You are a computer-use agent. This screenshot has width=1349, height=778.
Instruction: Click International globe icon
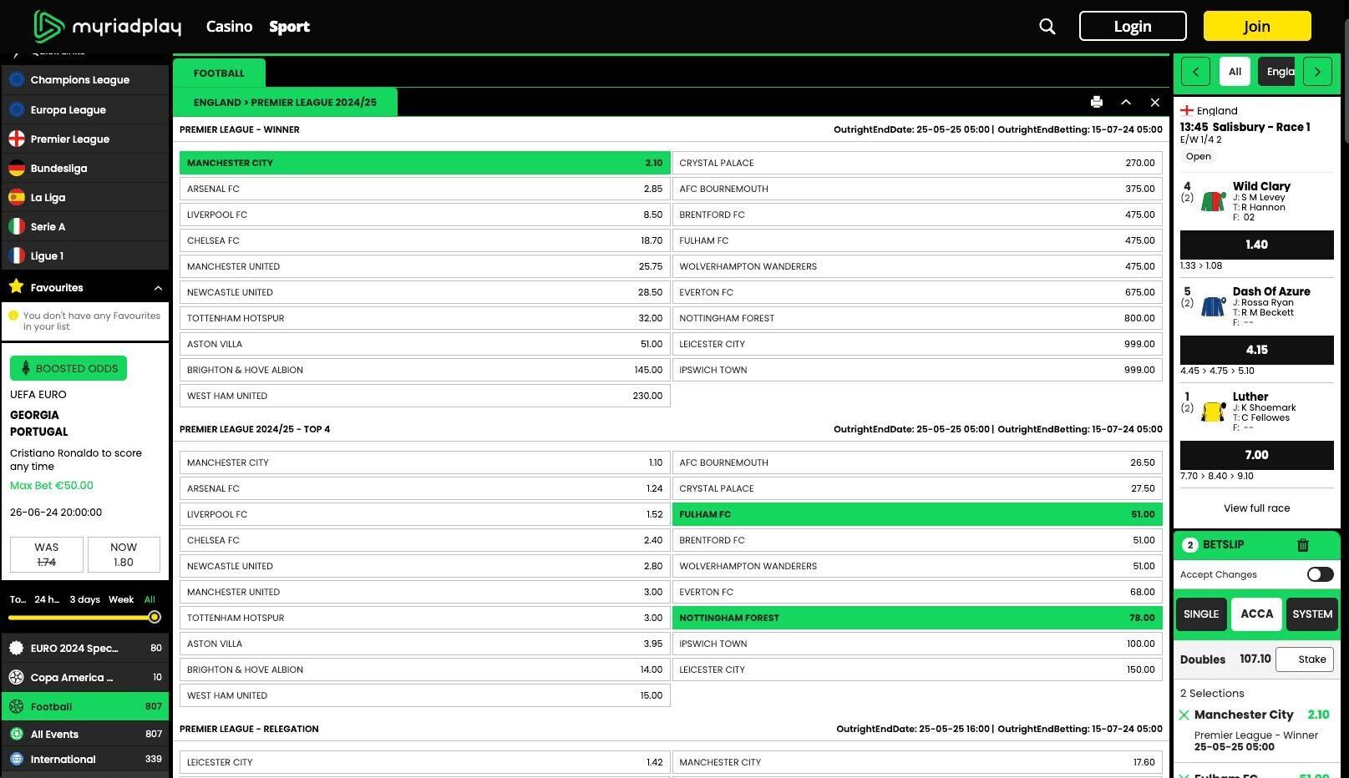[16, 759]
